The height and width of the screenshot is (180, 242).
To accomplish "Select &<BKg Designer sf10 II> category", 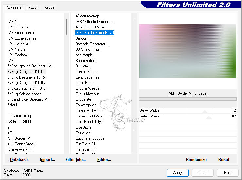I will point(26,77).
